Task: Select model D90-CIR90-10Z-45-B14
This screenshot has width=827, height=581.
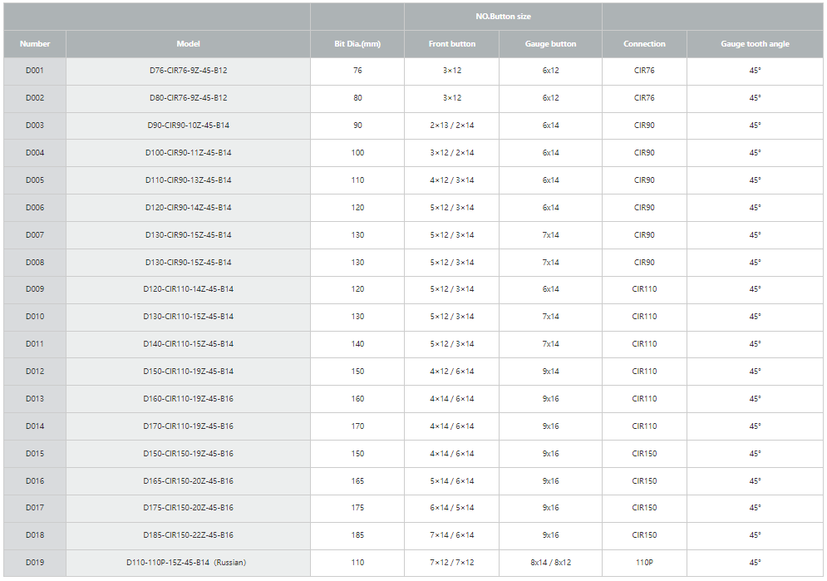Action: 189,125
